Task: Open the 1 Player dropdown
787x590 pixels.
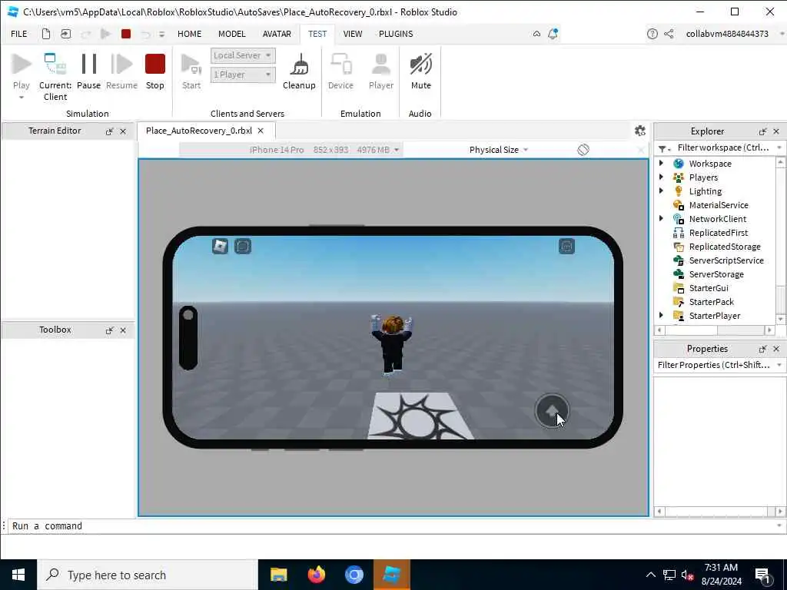Action: (243, 75)
